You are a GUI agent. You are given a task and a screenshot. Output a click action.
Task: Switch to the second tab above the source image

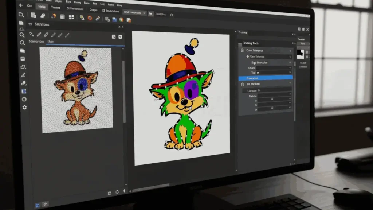tap(50, 42)
